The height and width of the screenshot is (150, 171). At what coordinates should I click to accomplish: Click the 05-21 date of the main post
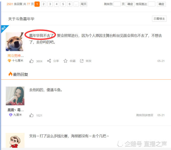click(x=161, y=61)
